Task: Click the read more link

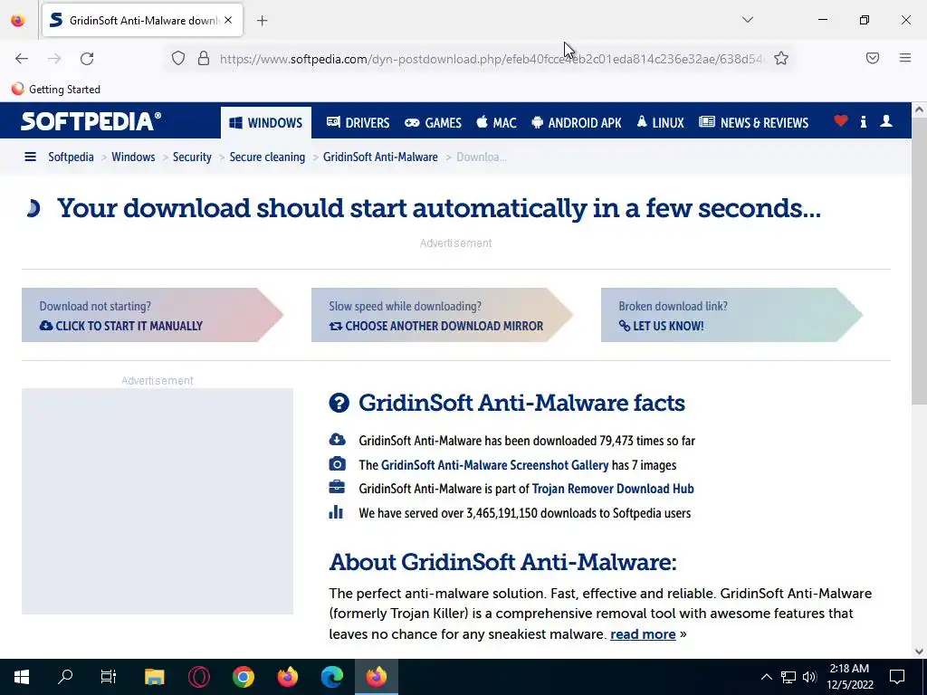Action: tap(643, 634)
